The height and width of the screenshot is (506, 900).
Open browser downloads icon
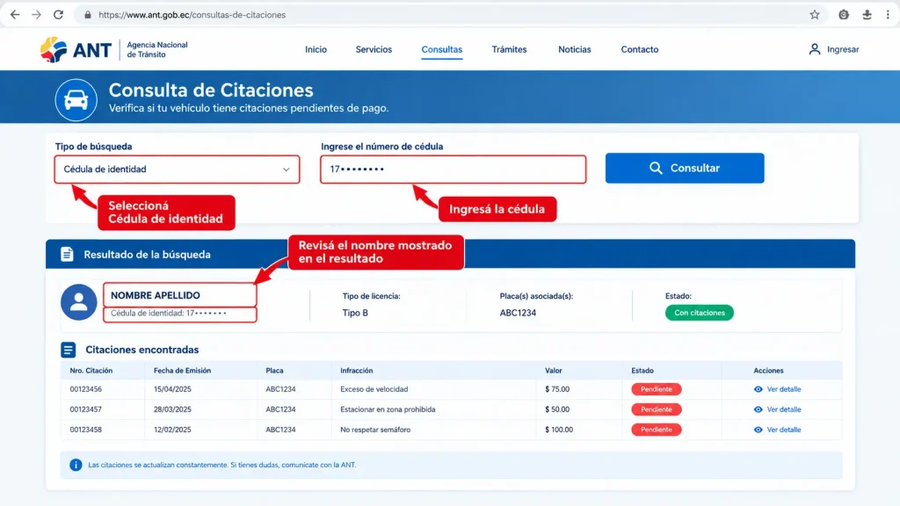[867, 15]
